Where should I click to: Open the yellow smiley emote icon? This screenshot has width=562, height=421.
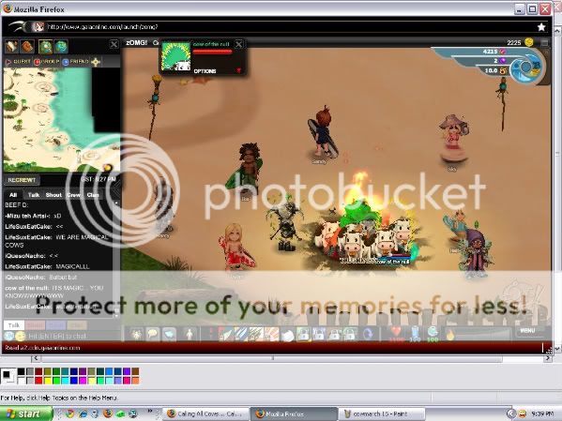click(21, 336)
